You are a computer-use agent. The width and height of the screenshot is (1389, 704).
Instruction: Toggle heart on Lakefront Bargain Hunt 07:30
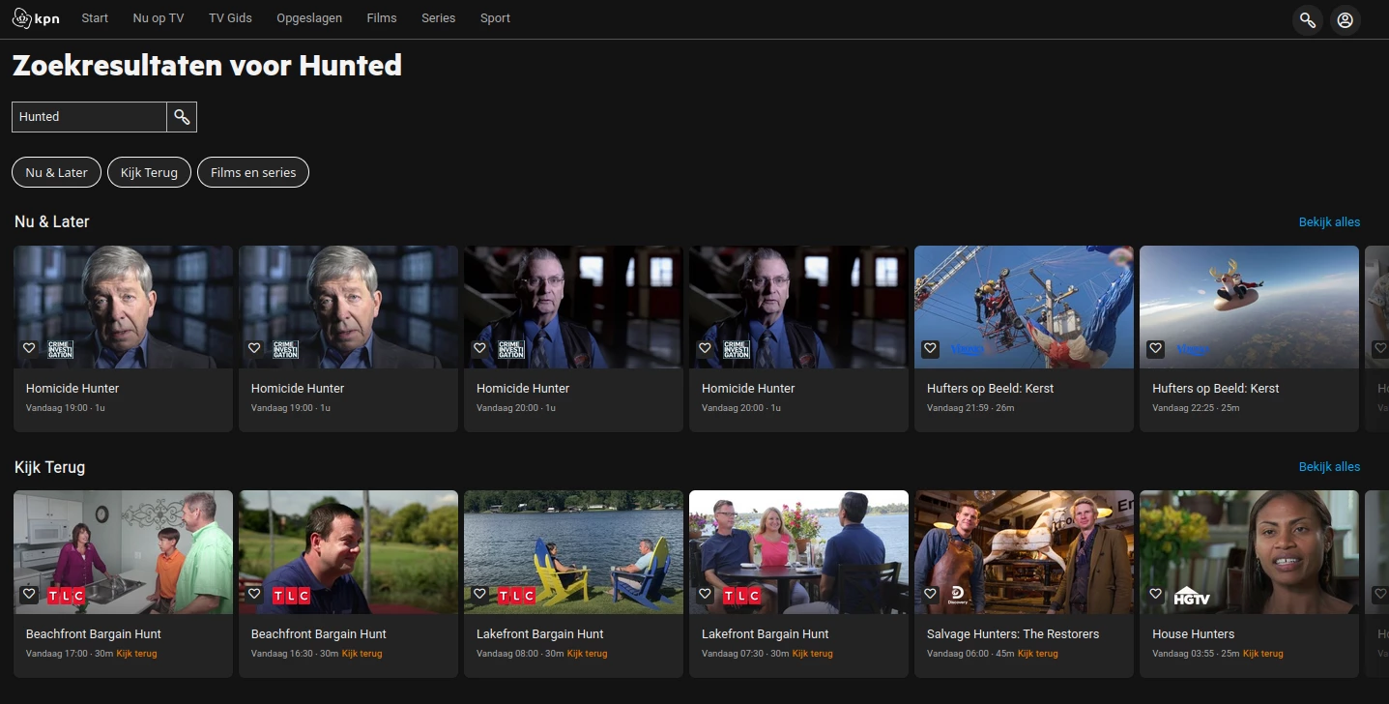pos(705,594)
